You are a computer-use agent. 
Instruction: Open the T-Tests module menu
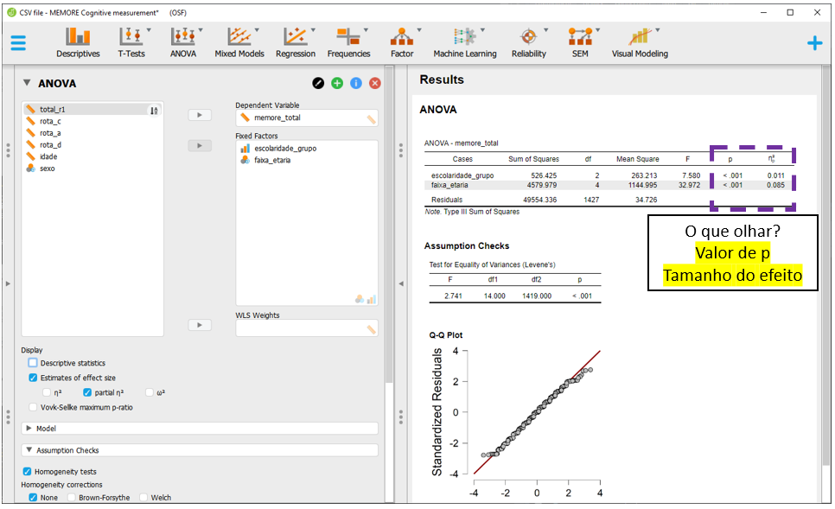pos(131,42)
